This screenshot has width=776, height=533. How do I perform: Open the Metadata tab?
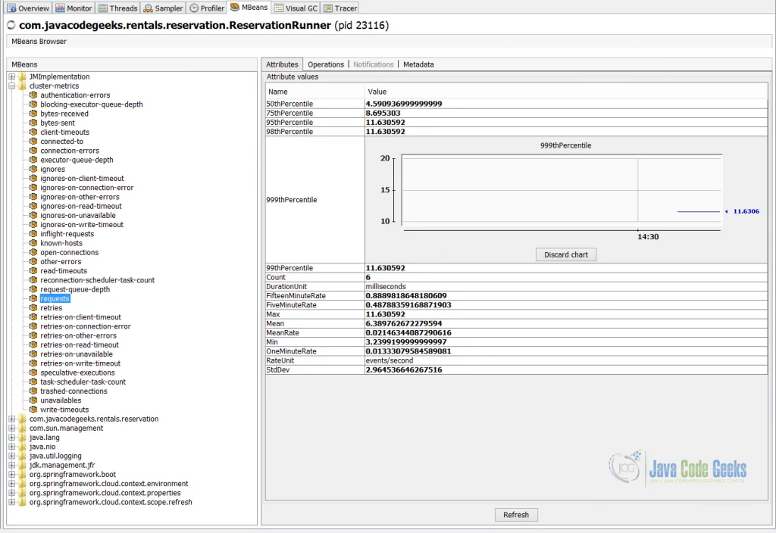click(418, 64)
